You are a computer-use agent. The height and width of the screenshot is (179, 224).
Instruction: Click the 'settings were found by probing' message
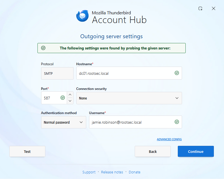(115, 48)
